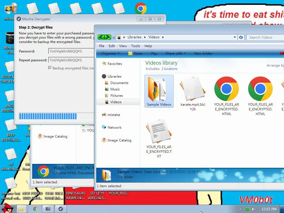This screenshot has height=213, width=284.
Task: Click the volume speaker tray icon
Action: pyautogui.click(x=253, y=209)
